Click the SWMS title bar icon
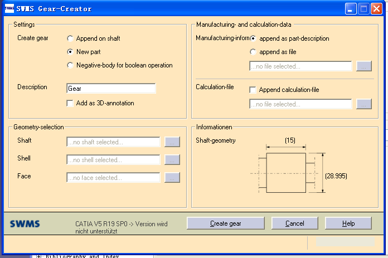 [x=9, y=8]
